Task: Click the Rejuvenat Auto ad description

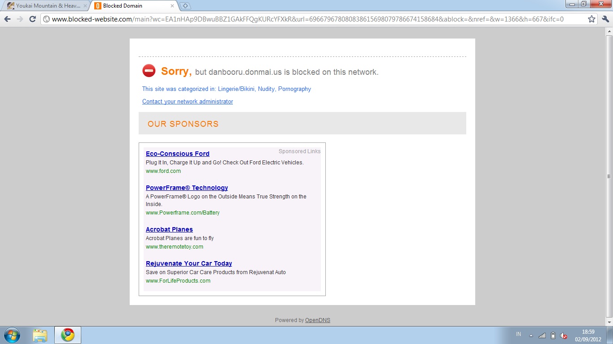Action: point(216,272)
